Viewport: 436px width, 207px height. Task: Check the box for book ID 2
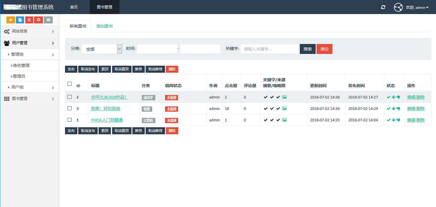click(70, 97)
